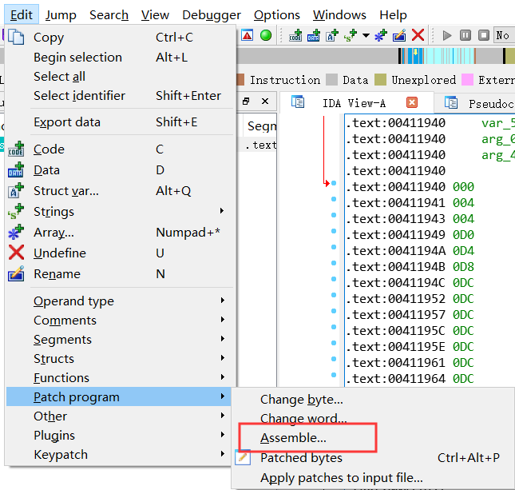Choose Apply patches to input file...
This screenshot has width=515, height=490.
[x=342, y=478]
